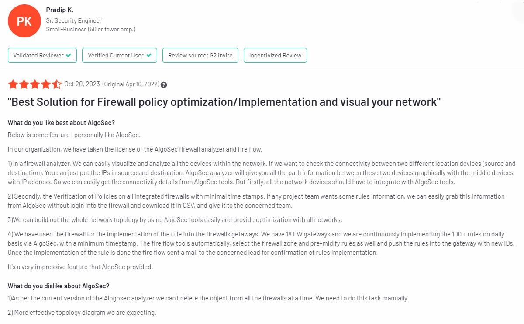This screenshot has height=324, width=524.
Task: Click the review date Oct 20, 2023
Action: [x=82, y=84]
